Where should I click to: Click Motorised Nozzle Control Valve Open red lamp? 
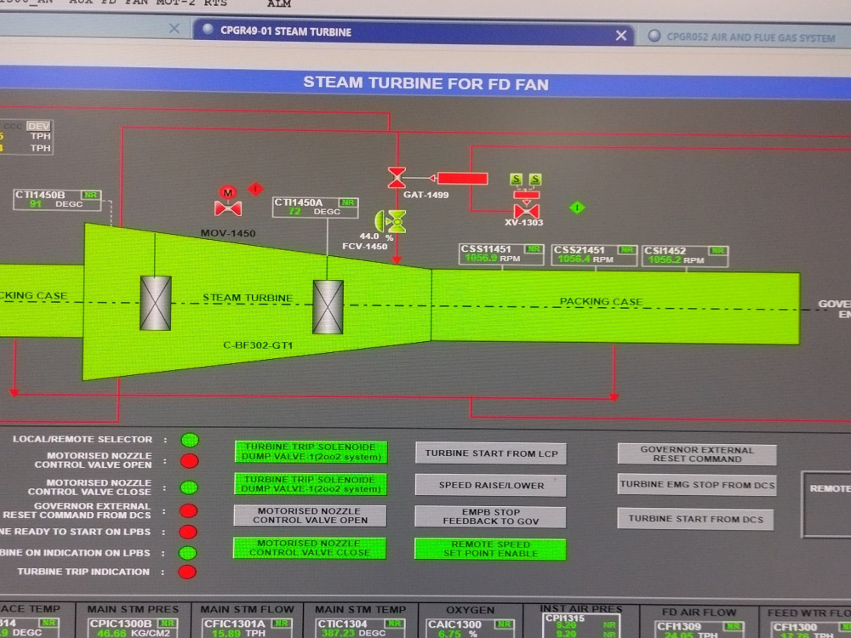pos(190,461)
